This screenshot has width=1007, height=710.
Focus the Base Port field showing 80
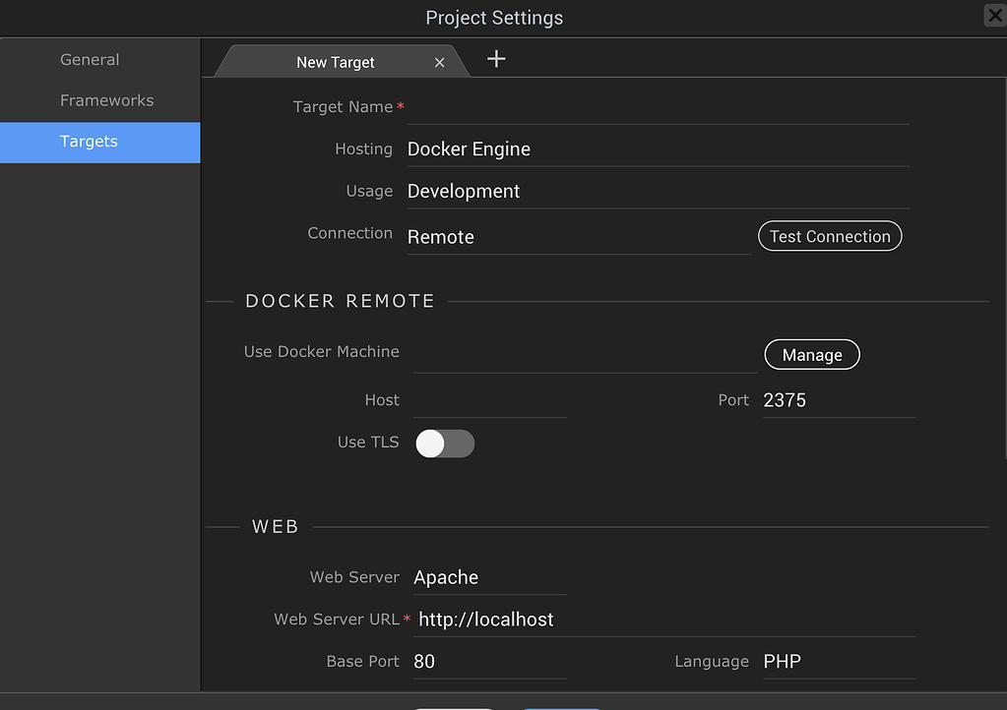coord(490,662)
